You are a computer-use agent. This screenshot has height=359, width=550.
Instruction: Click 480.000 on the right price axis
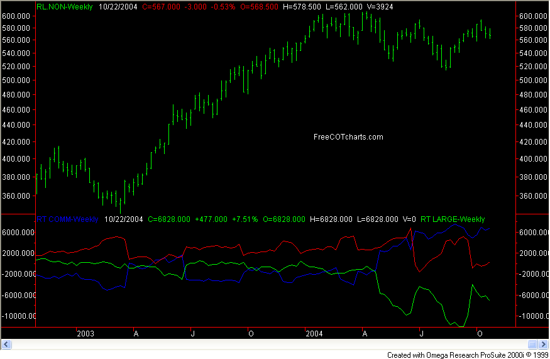[532, 96]
